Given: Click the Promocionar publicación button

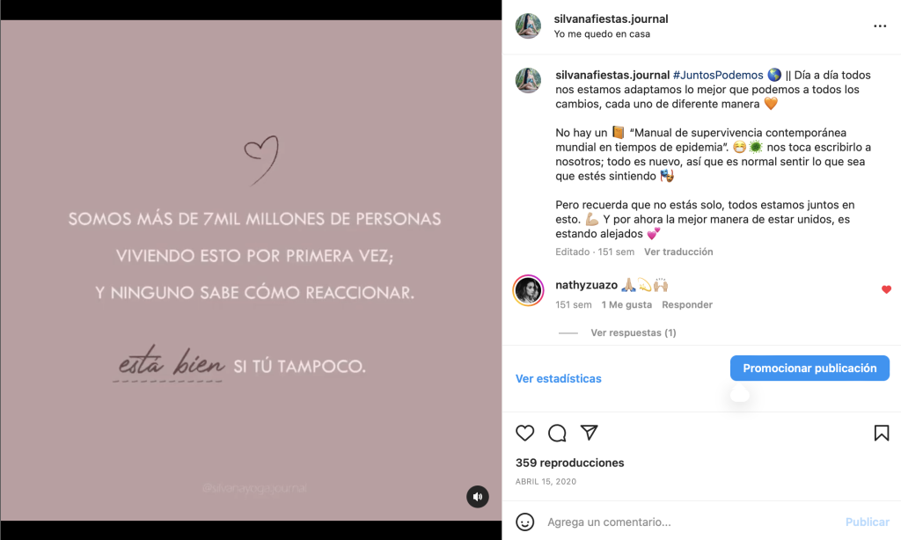Looking at the screenshot, I should [809, 369].
